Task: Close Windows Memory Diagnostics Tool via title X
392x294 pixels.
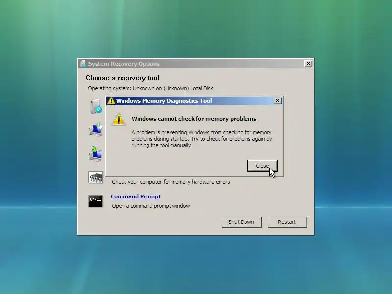Action: click(277, 101)
